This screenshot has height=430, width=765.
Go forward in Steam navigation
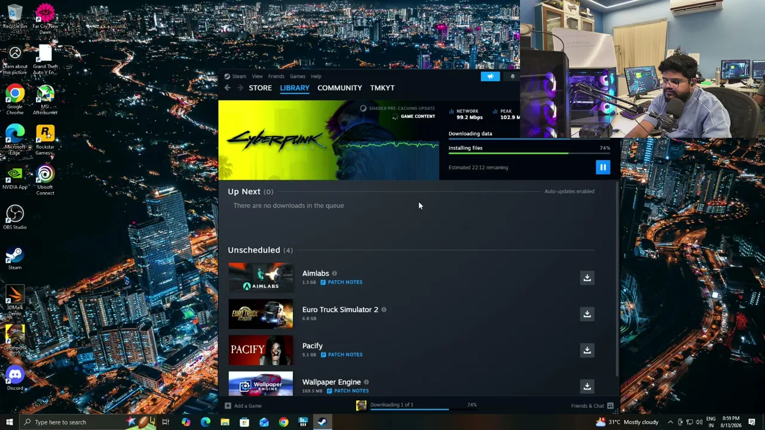240,88
